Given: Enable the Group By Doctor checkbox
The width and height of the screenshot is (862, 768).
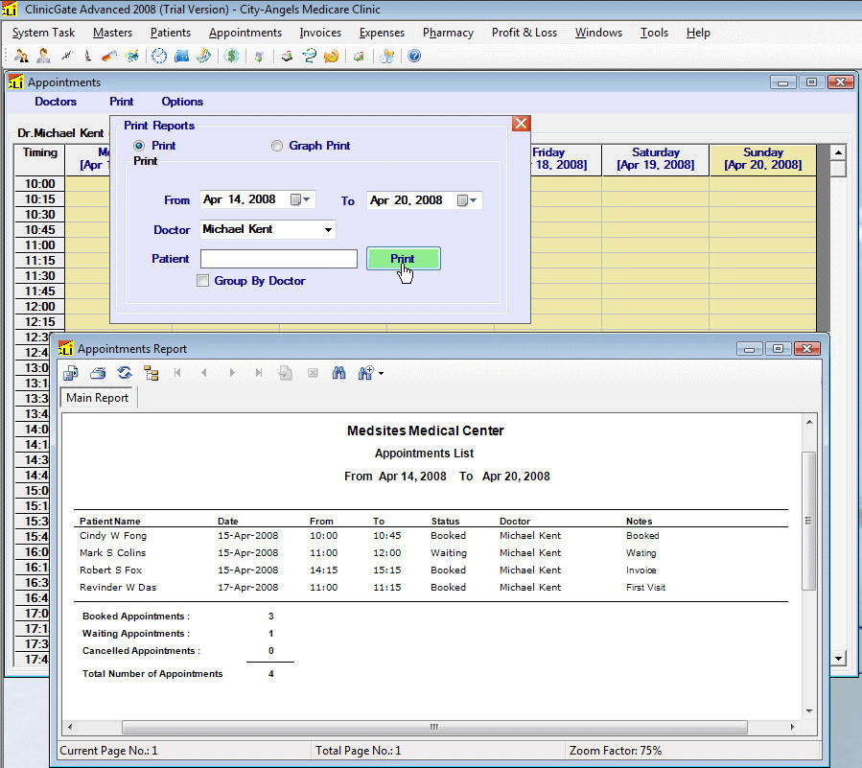Looking at the screenshot, I should point(203,281).
